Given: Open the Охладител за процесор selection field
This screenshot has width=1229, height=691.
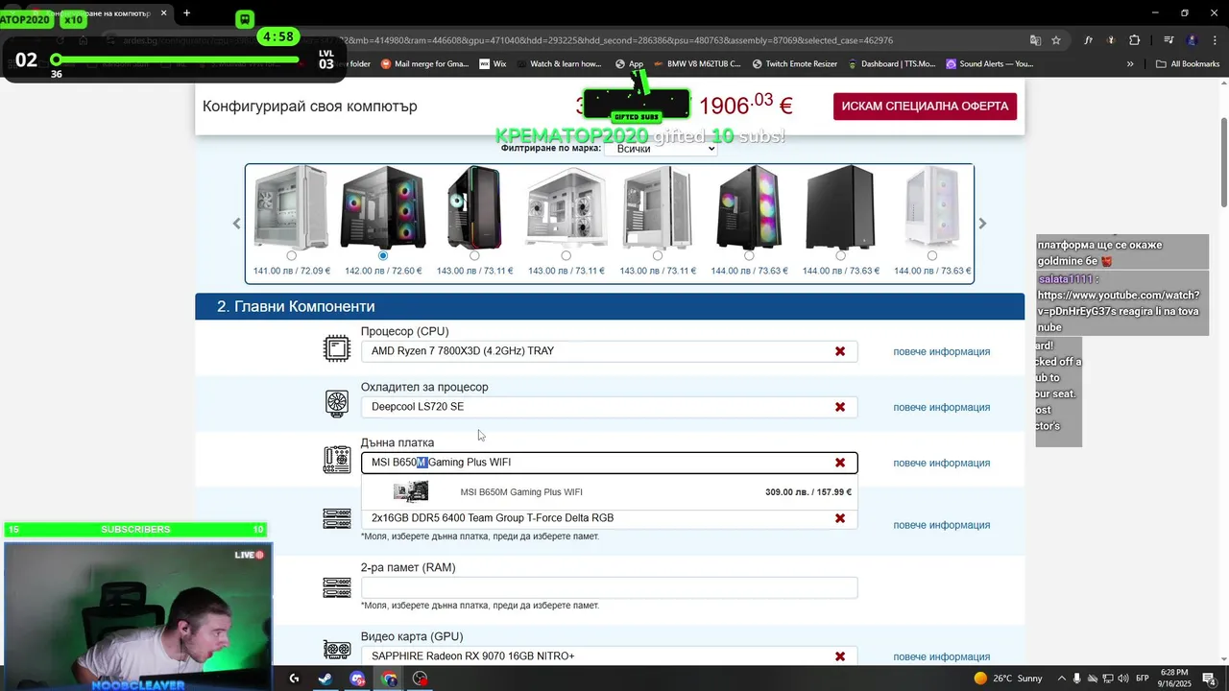Looking at the screenshot, I should coord(609,407).
